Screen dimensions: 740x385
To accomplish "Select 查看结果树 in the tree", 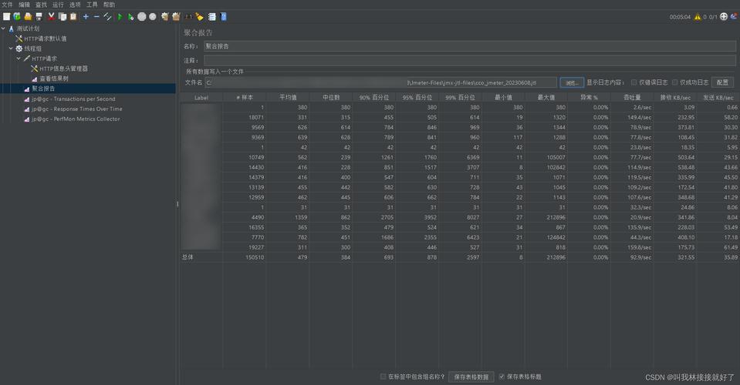I will (x=54, y=79).
